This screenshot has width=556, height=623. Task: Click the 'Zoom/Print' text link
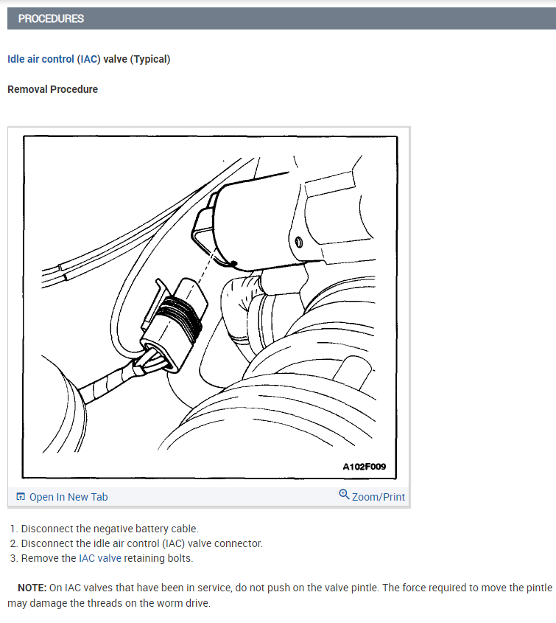pyautogui.click(x=379, y=497)
